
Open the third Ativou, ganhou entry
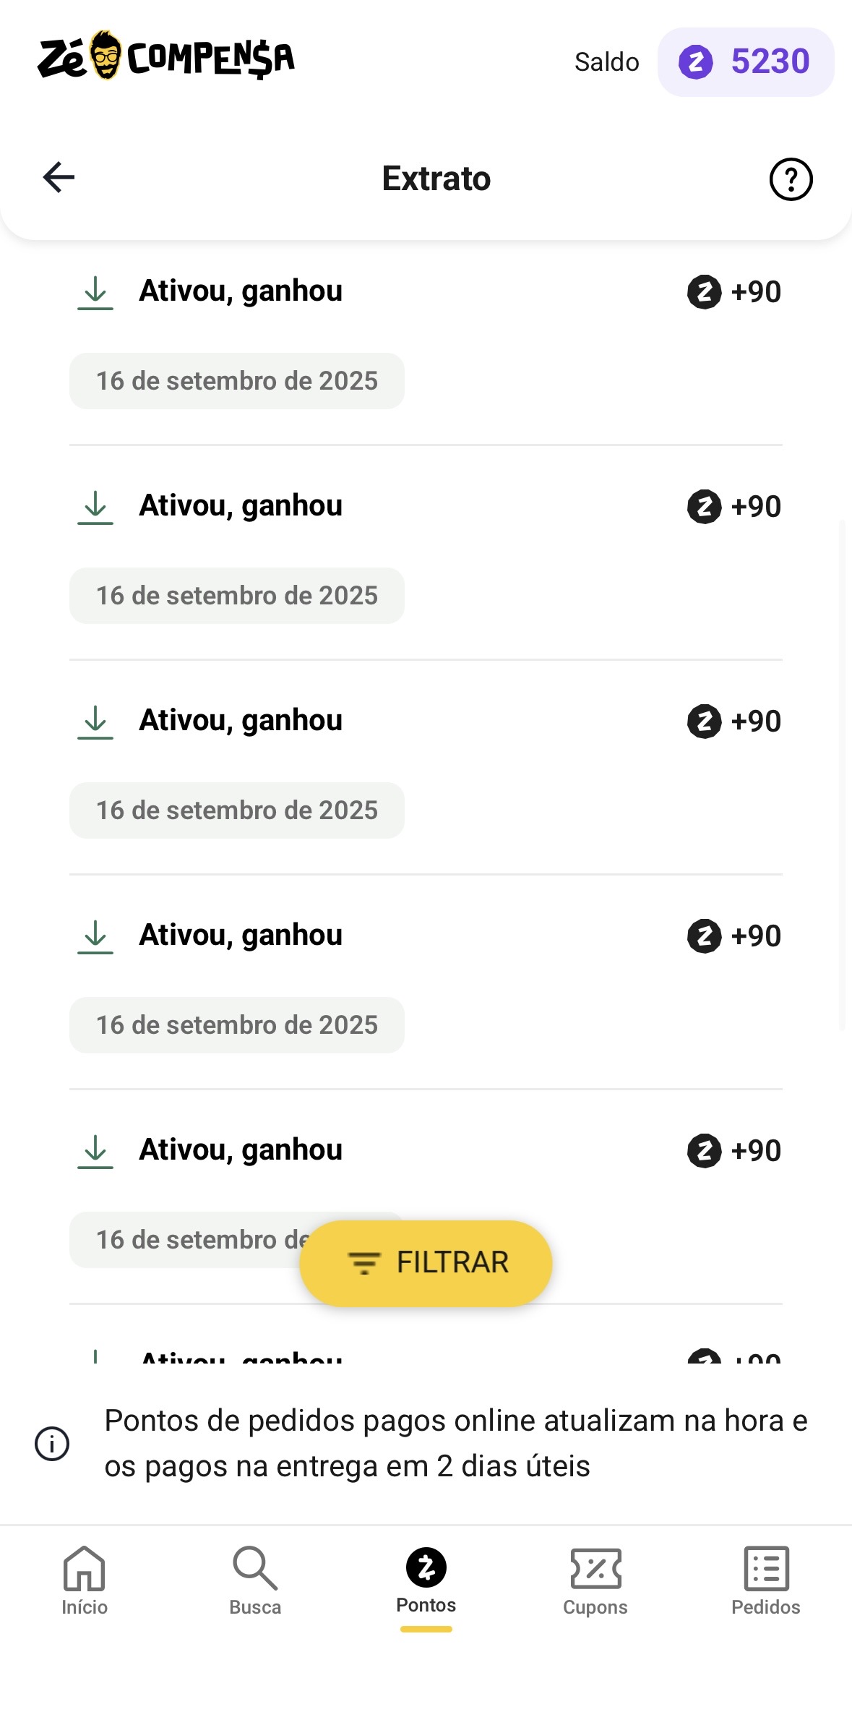click(241, 721)
